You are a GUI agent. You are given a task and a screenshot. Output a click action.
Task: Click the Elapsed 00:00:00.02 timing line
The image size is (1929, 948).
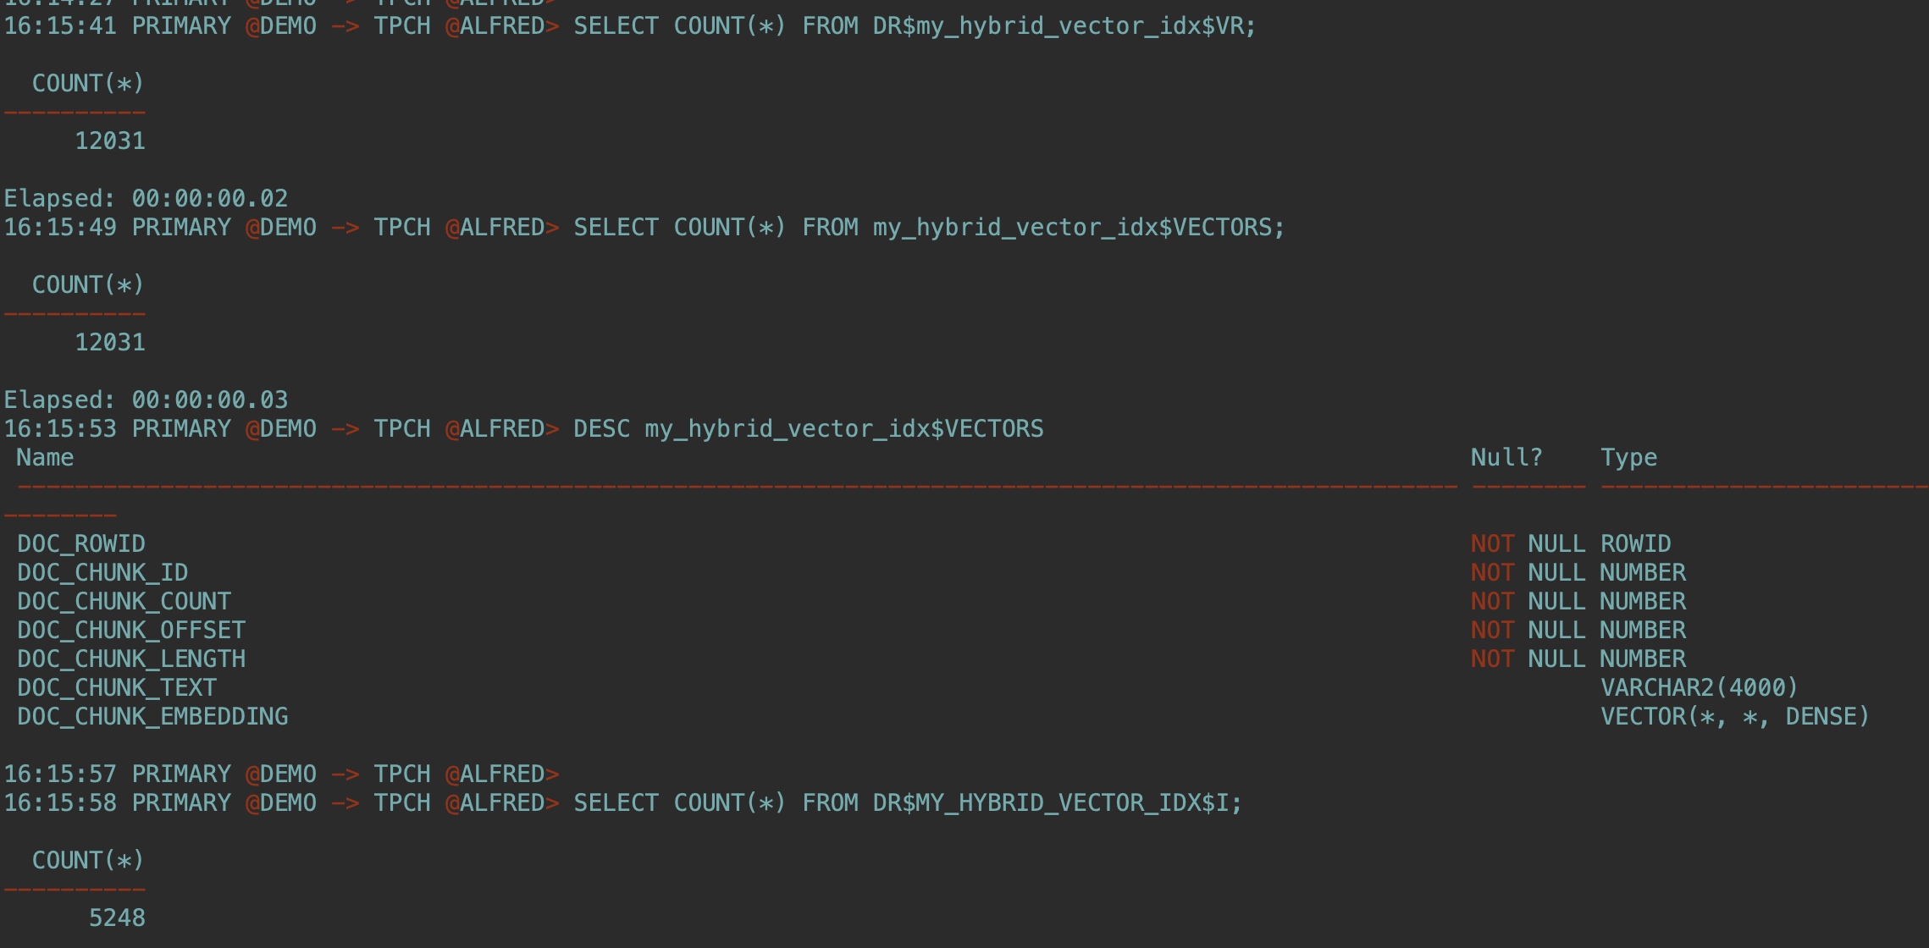[146, 198]
